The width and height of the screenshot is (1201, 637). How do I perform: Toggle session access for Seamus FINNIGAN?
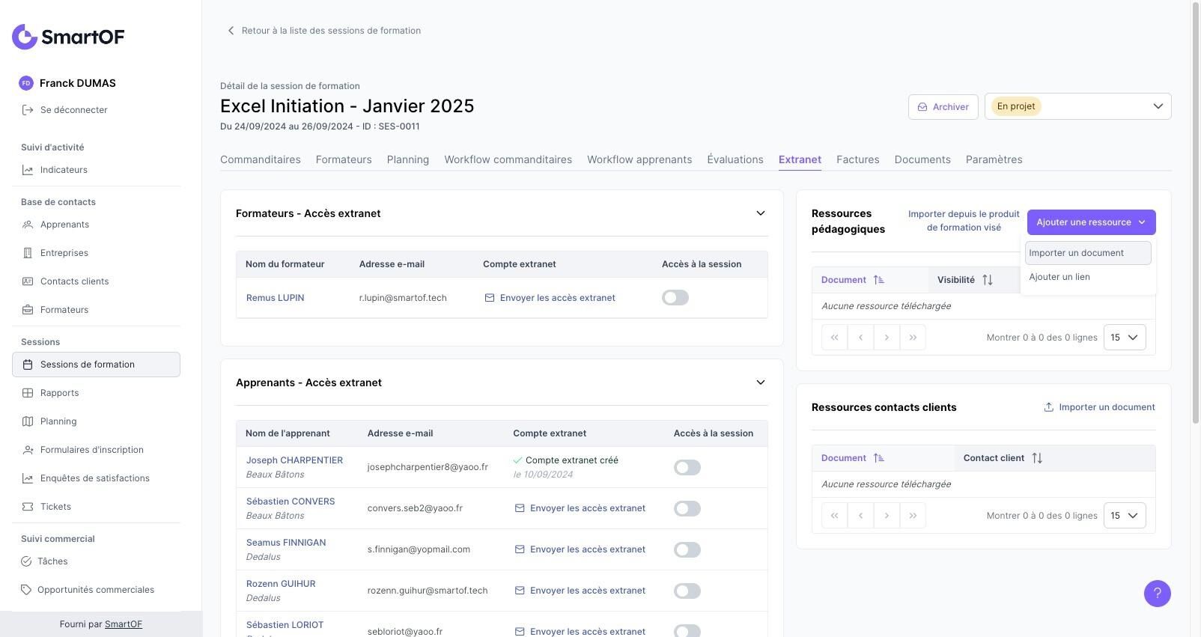pos(687,550)
